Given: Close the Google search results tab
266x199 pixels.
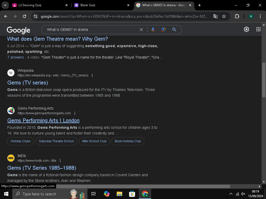Looking at the screenshot, I should point(190,5).
